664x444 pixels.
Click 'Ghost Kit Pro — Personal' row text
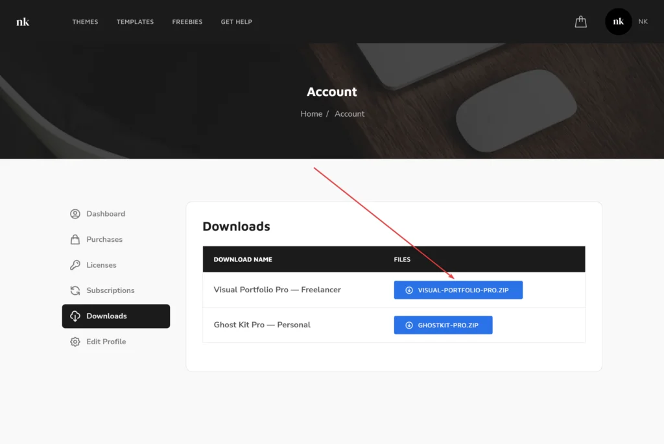pyautogui.click(x=262, y=325)
